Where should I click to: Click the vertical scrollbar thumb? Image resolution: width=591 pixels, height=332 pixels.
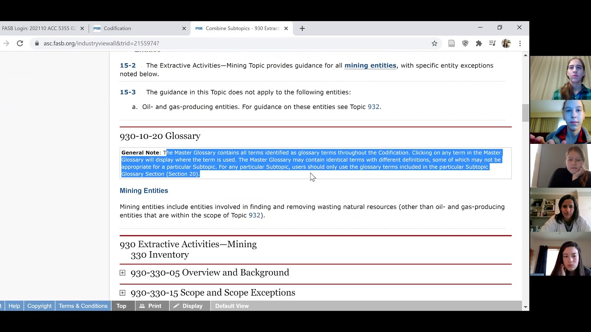pyautogui.click(x=525, y=113)
